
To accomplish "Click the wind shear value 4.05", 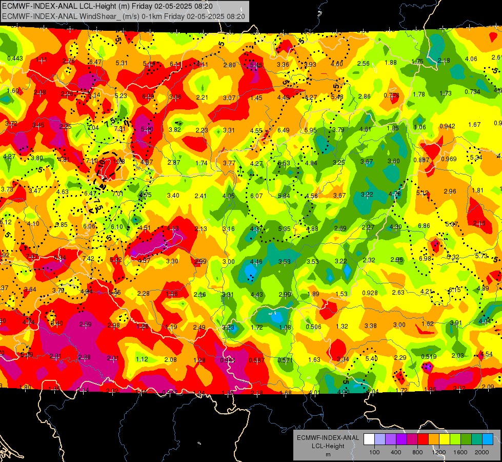I will tap(229, 196).
